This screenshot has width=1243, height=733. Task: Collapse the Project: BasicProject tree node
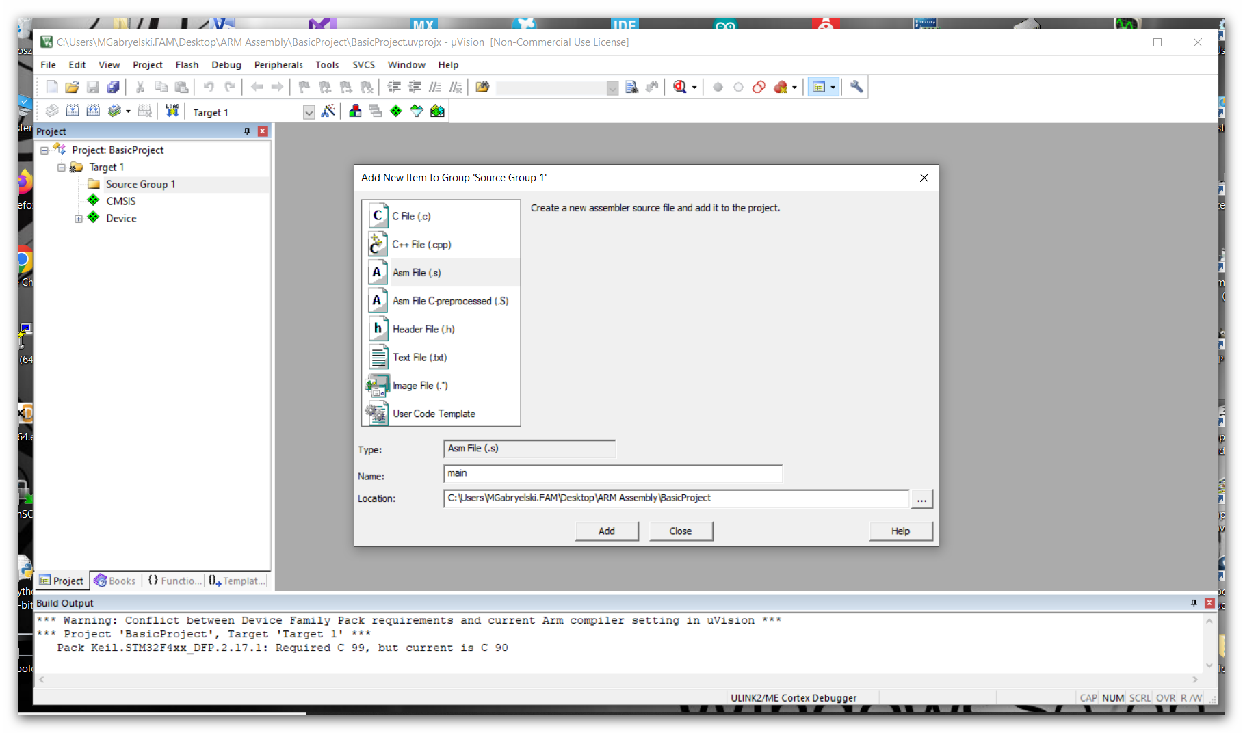44,150
